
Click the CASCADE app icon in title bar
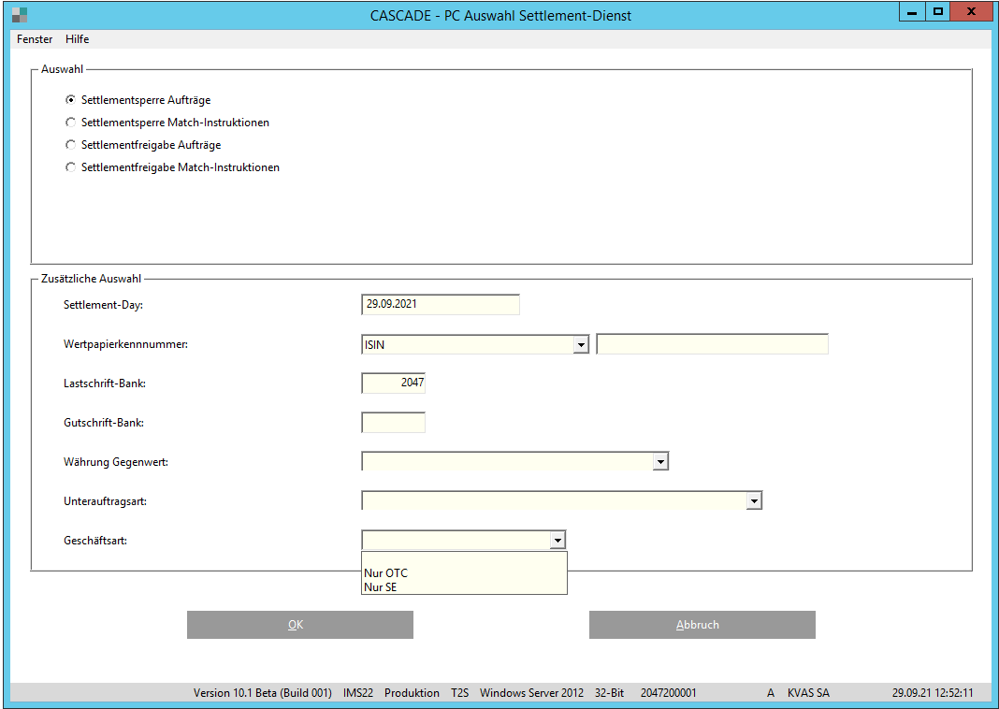click(20, 14)
